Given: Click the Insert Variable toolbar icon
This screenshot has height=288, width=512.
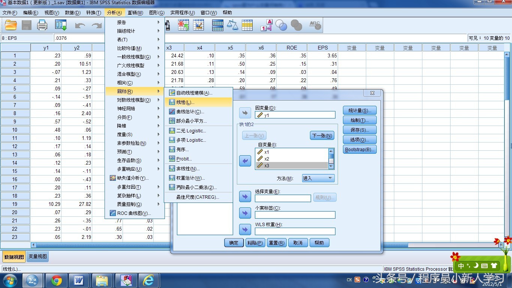Looking at the screenshot, I should pyautogui.click(x=199, y=25).
